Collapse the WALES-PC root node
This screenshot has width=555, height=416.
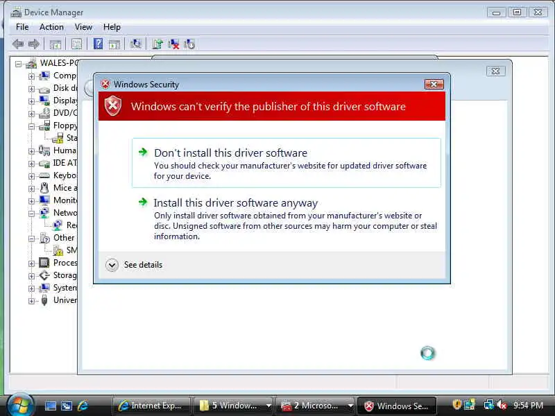point(18,64)
